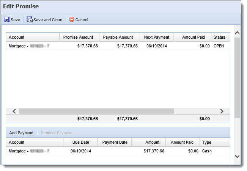Click the Cancel text button
The width and height of the screenshot is (247, 171).
point(82,20)
